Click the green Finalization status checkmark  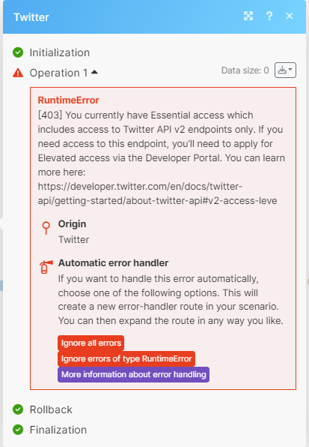[x=18, y=430]
